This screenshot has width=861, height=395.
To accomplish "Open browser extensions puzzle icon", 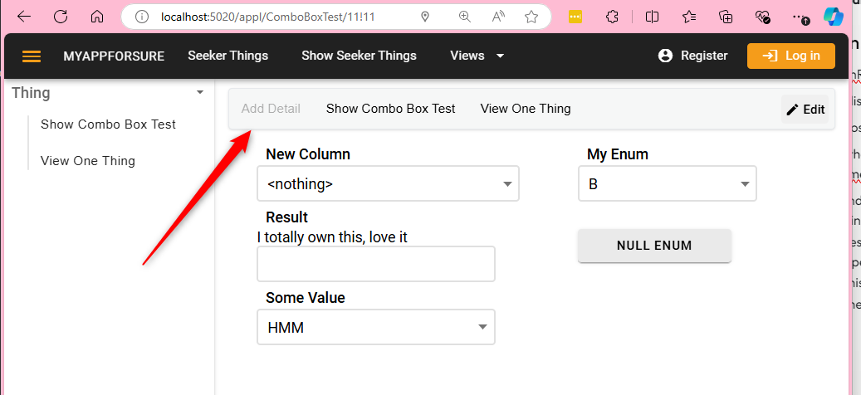I will point(612,17).
